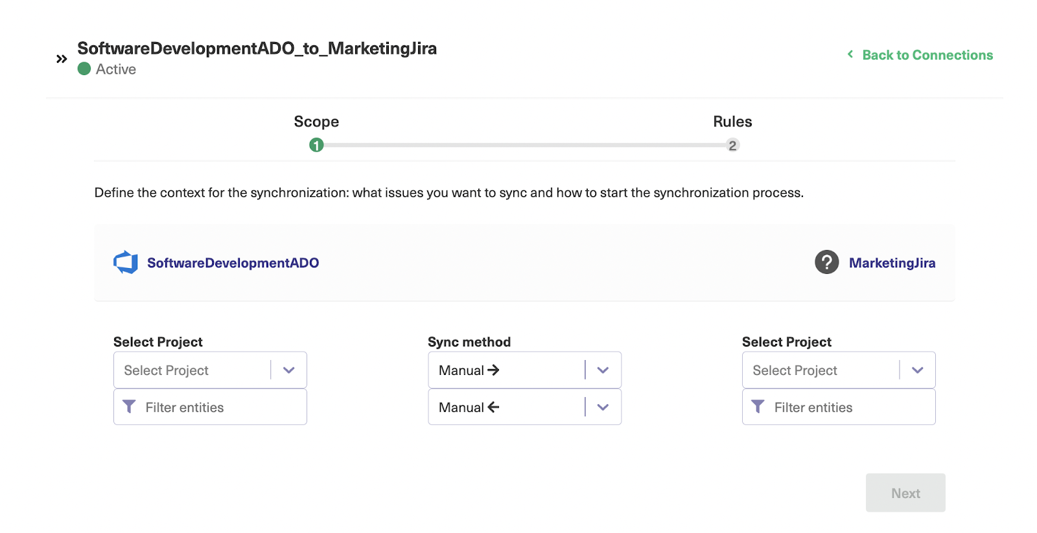Click the filter funnel icon under MarketingJira project

coord(758,407)
